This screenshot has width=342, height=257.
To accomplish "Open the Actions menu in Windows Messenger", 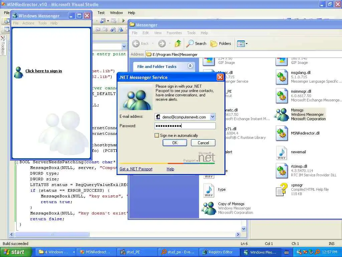I will (x=28, y=23).
